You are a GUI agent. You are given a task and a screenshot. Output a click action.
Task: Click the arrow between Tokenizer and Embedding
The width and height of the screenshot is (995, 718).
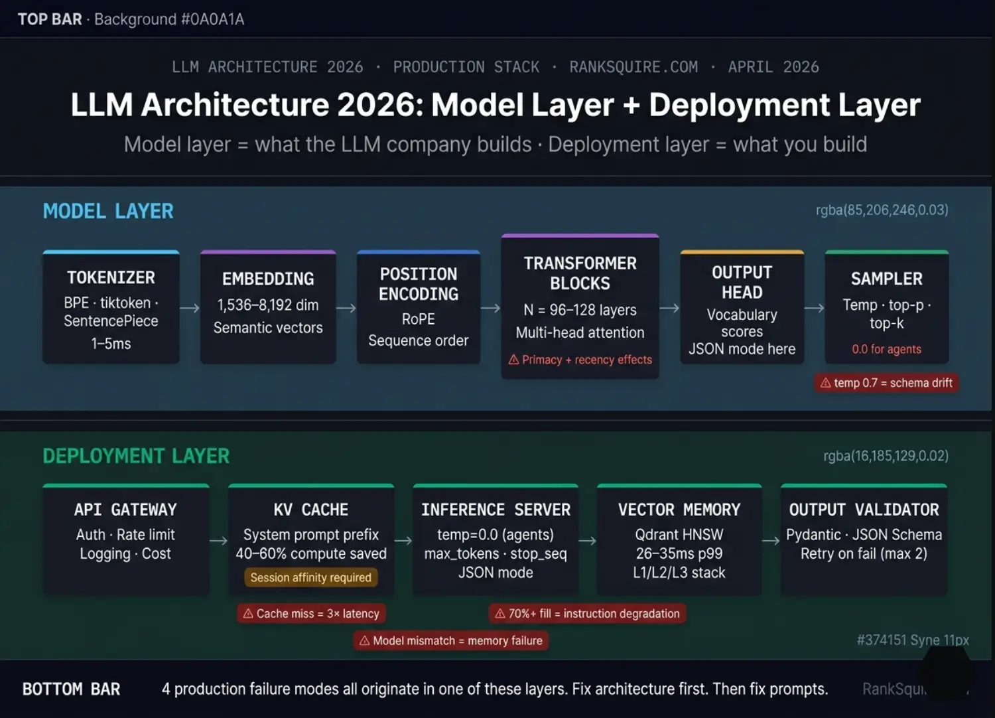[x=190, y=308]
